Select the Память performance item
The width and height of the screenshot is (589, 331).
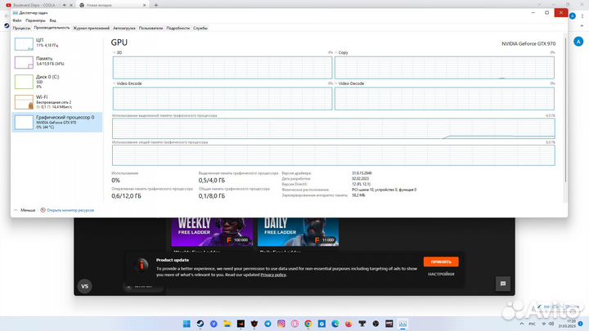click(57, 62)
